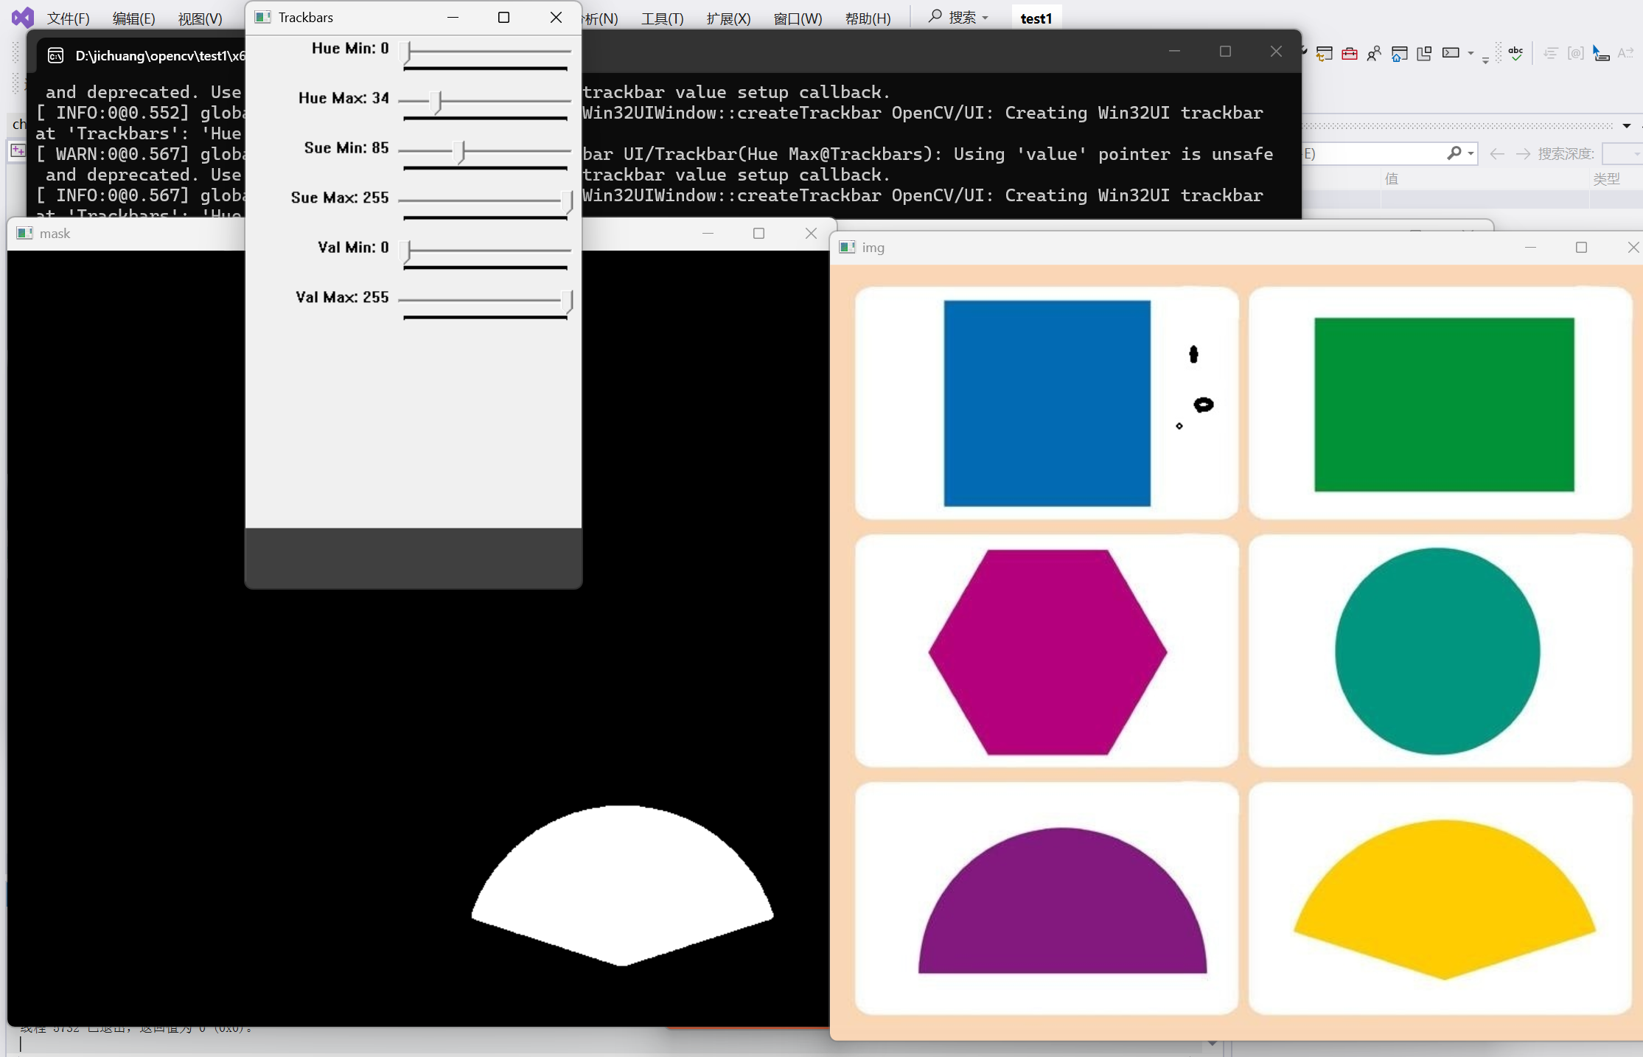This screenshot has height=1057, width=1643.
Task: Click the green rectangle in img window
Action: pos(1444,405)
